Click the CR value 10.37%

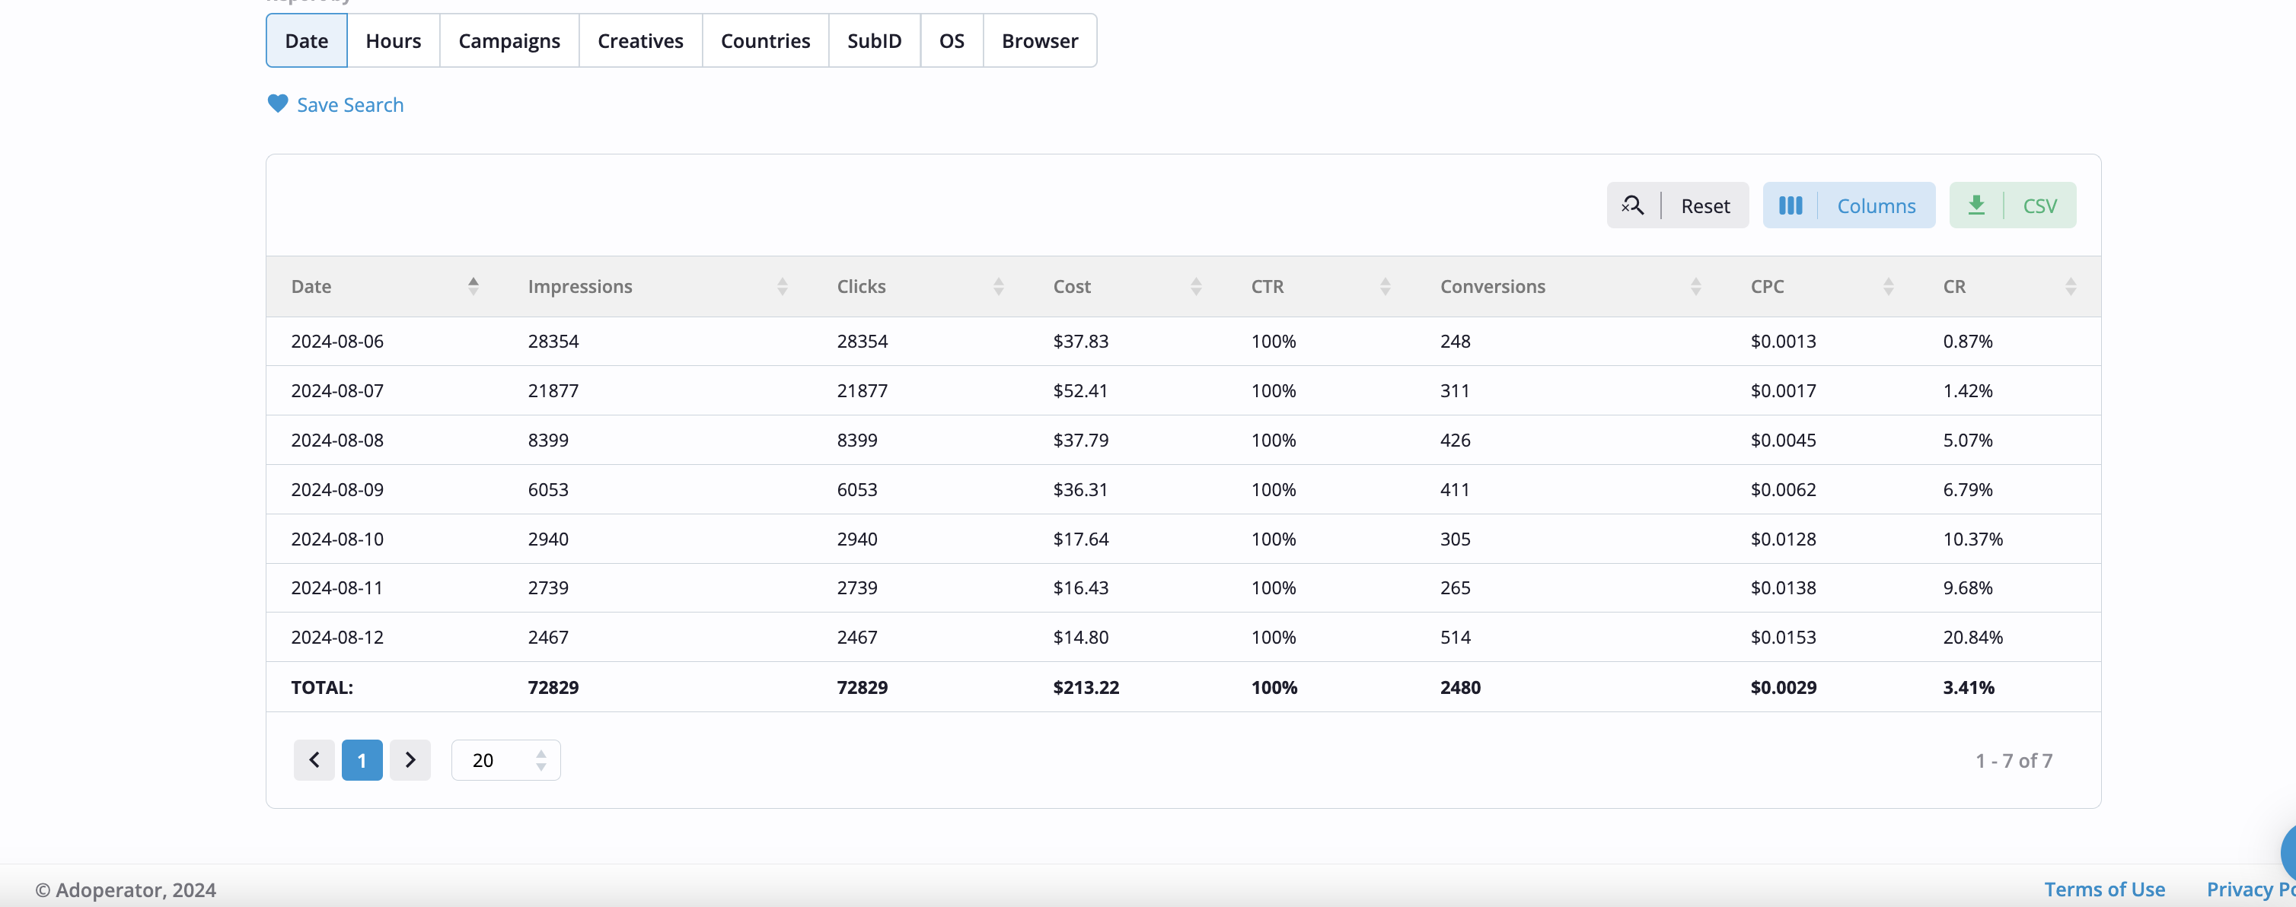[x=1972, y=539]
